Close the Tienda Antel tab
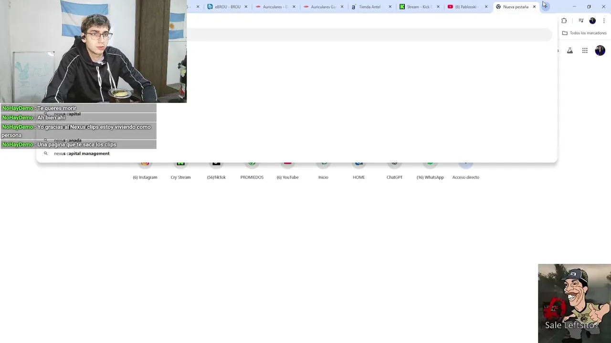 coord(390,7)
